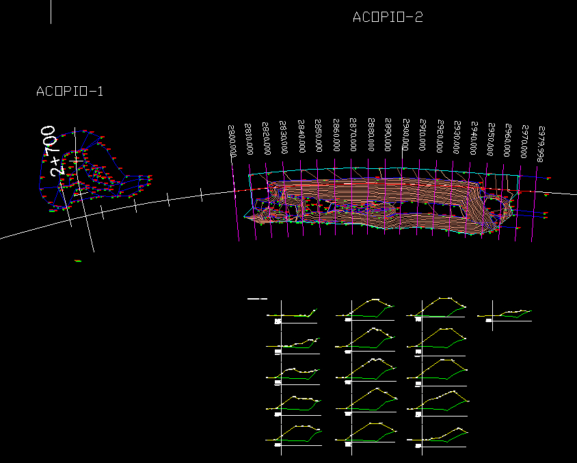The height and width of the screenshot is (463, 577).
Task: Select the isolated cross-section in fourth column
Action: [x=506, y=315]
